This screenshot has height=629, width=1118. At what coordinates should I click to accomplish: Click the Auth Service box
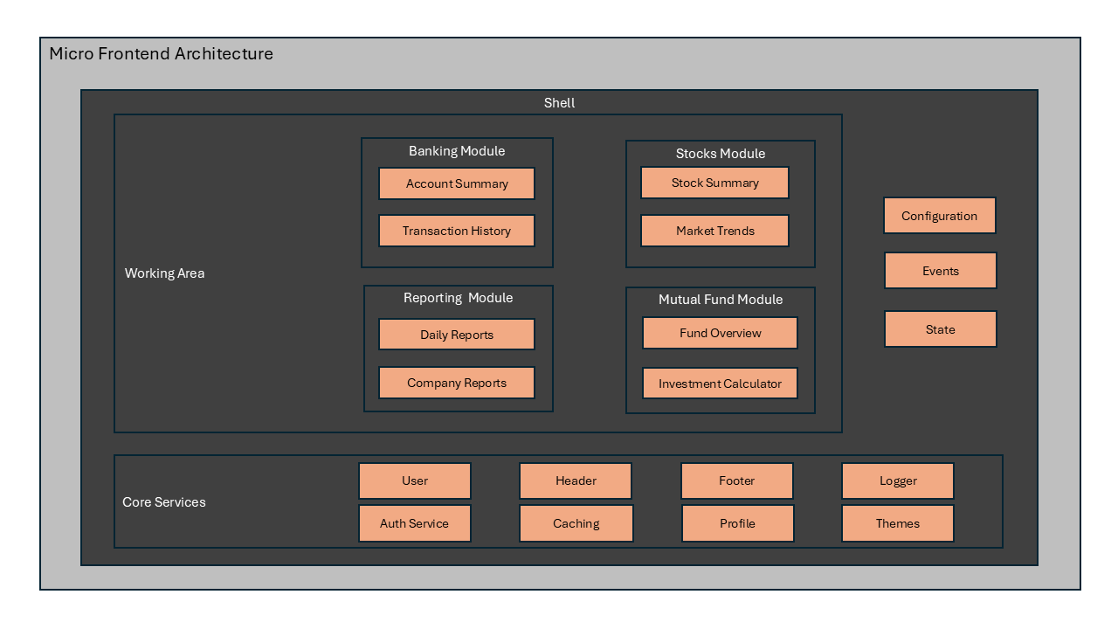coord(415,523)
